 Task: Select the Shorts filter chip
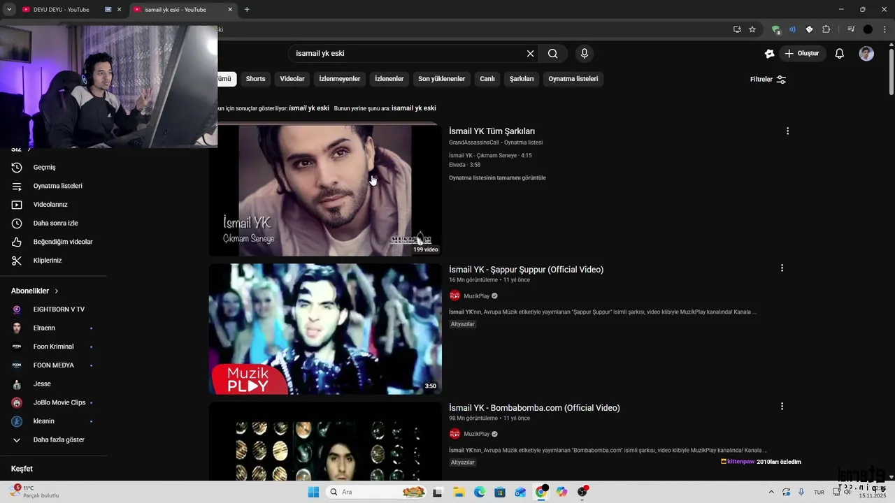pos(255,79)
